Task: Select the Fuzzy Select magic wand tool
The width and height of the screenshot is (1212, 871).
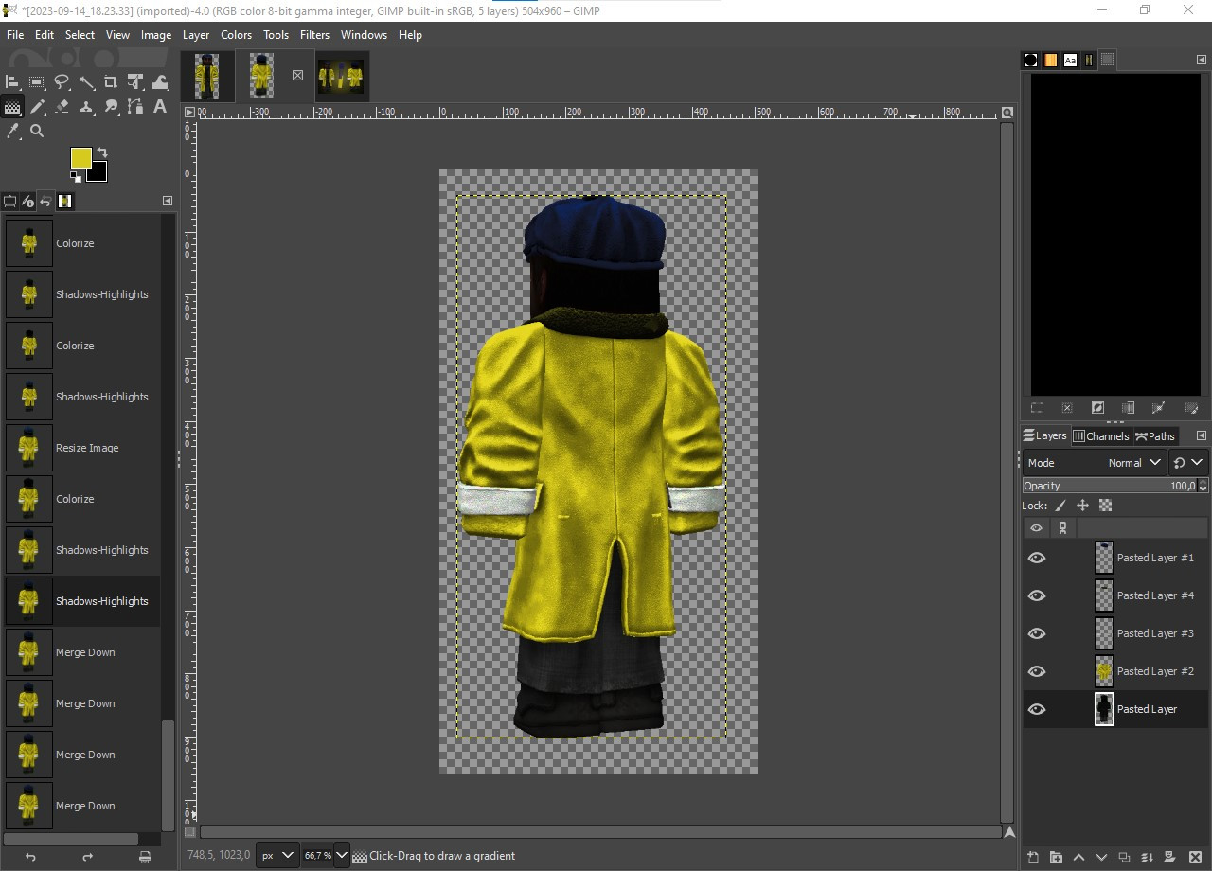Action: point(86,82)
